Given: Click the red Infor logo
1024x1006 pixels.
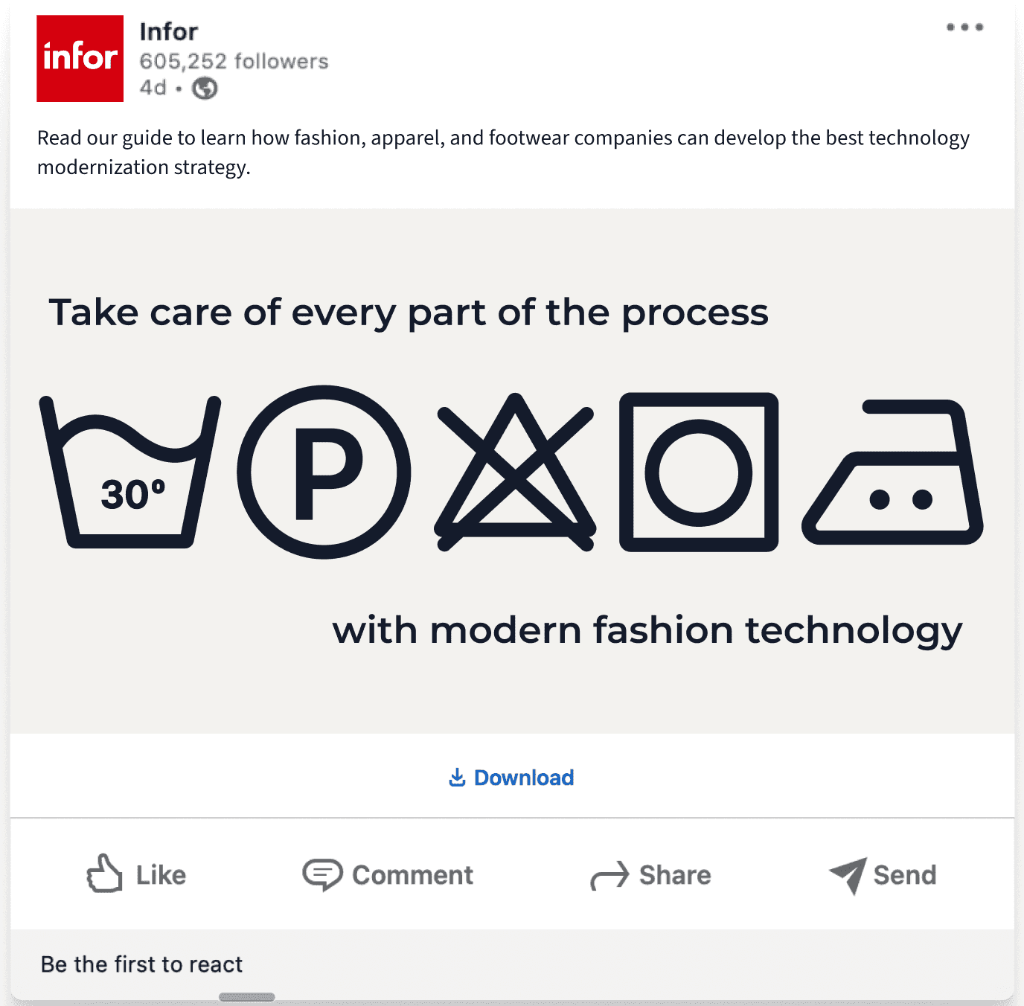Looking at the screenshot, I should [80, 58].
